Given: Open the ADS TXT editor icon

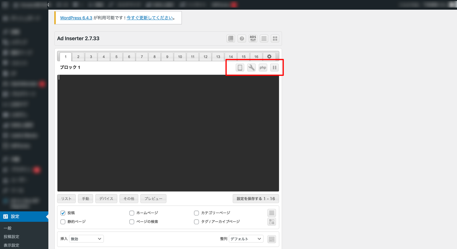Looking at the screenshot, I should 253,39.
